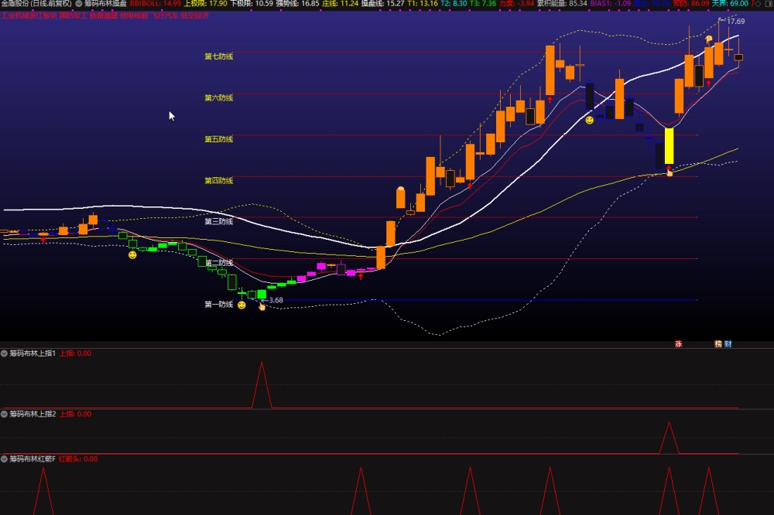Click the orange dome marker atop the candle above 第四防线
This screenshot has width=774, height=515.
(401, 189)
